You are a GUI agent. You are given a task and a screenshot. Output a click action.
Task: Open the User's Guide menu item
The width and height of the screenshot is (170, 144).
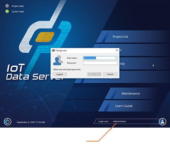124,106
